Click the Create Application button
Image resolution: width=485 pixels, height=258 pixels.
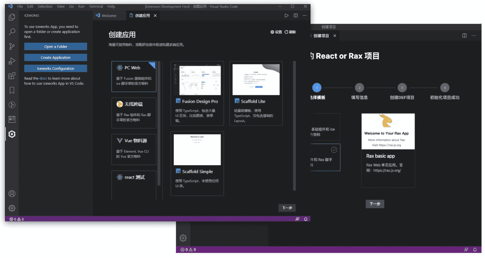55,57
